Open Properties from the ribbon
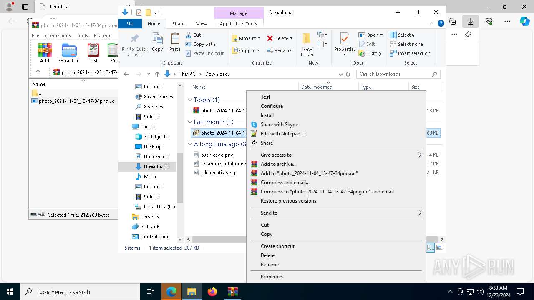 pyautogui.click(x=345, y=45)
